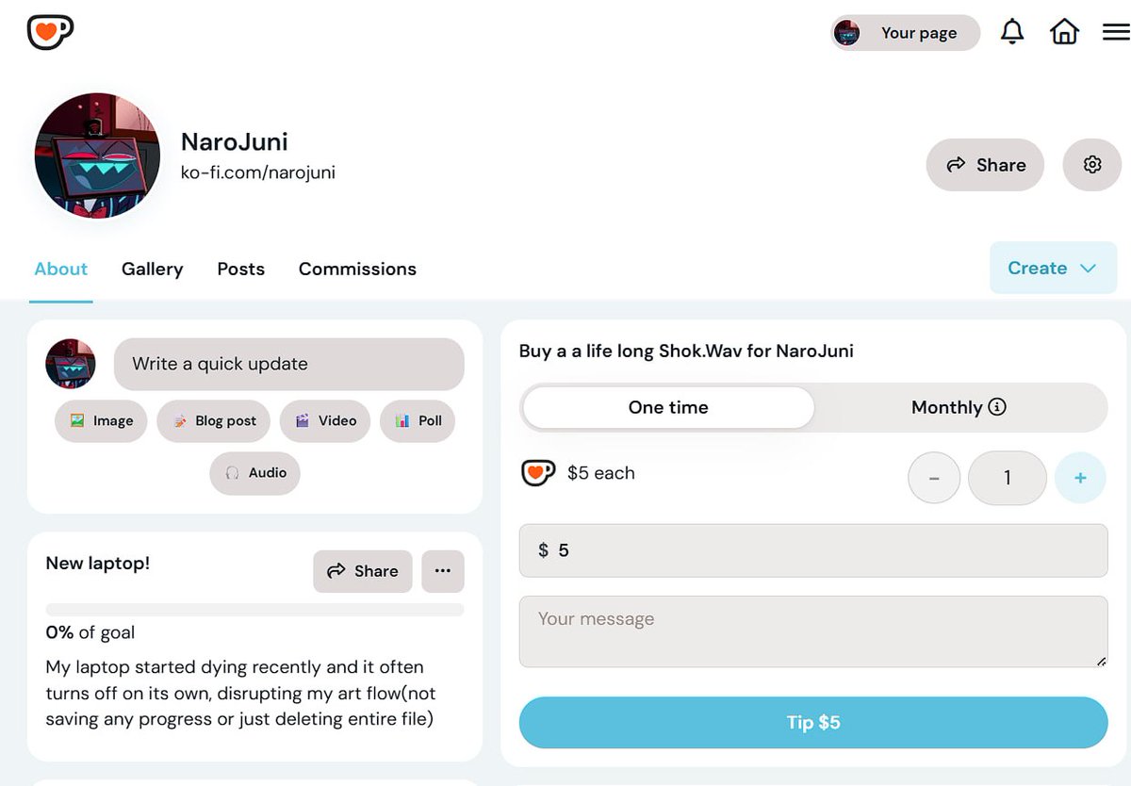Share the New laptop goal
Screen dimensions: 1131x786
pos(363,571)
